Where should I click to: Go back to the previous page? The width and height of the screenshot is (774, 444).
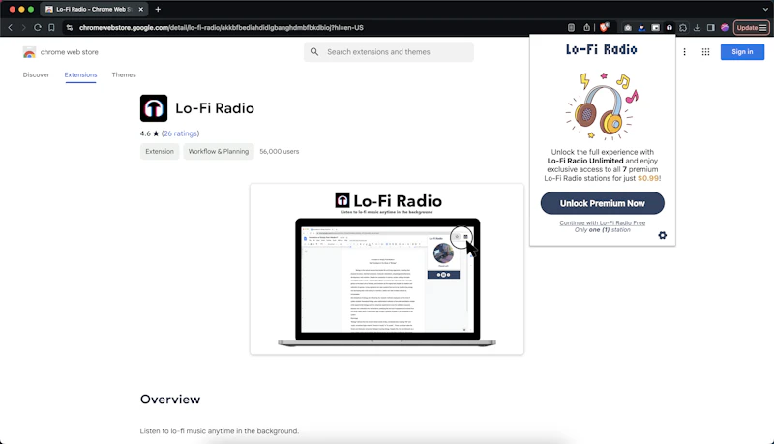[11, 28]
